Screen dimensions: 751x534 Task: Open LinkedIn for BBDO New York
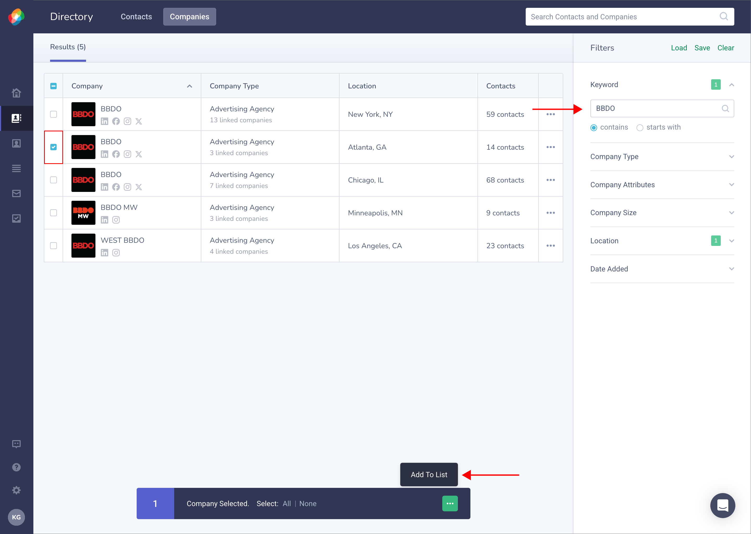105,121
